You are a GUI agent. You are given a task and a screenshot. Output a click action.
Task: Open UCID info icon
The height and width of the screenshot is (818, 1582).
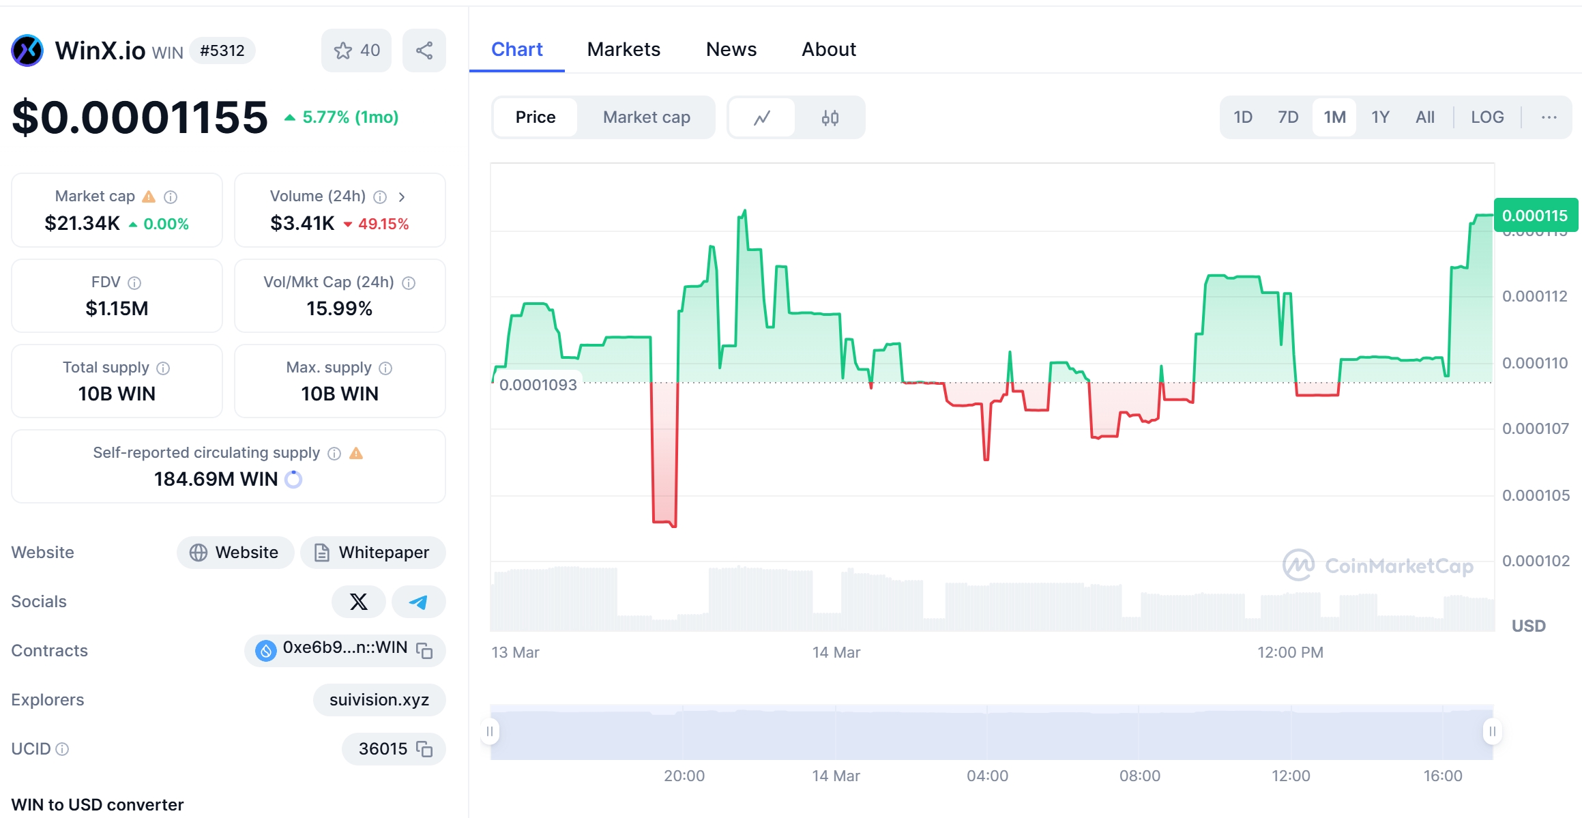pos(62,749)
